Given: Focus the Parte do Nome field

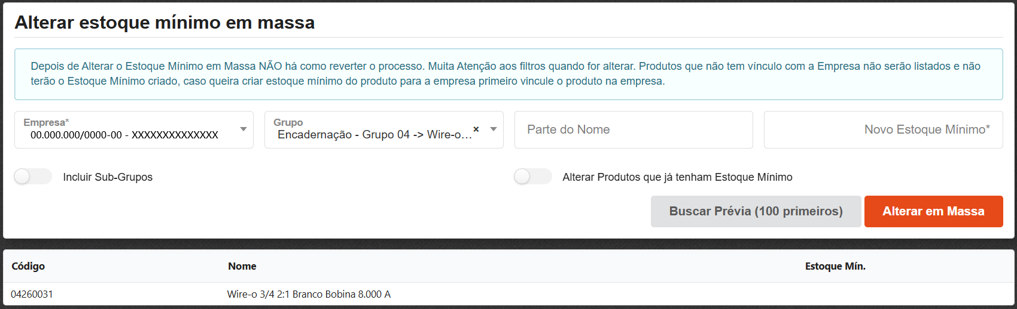Looking at the screenshot, I should point(633,129).
